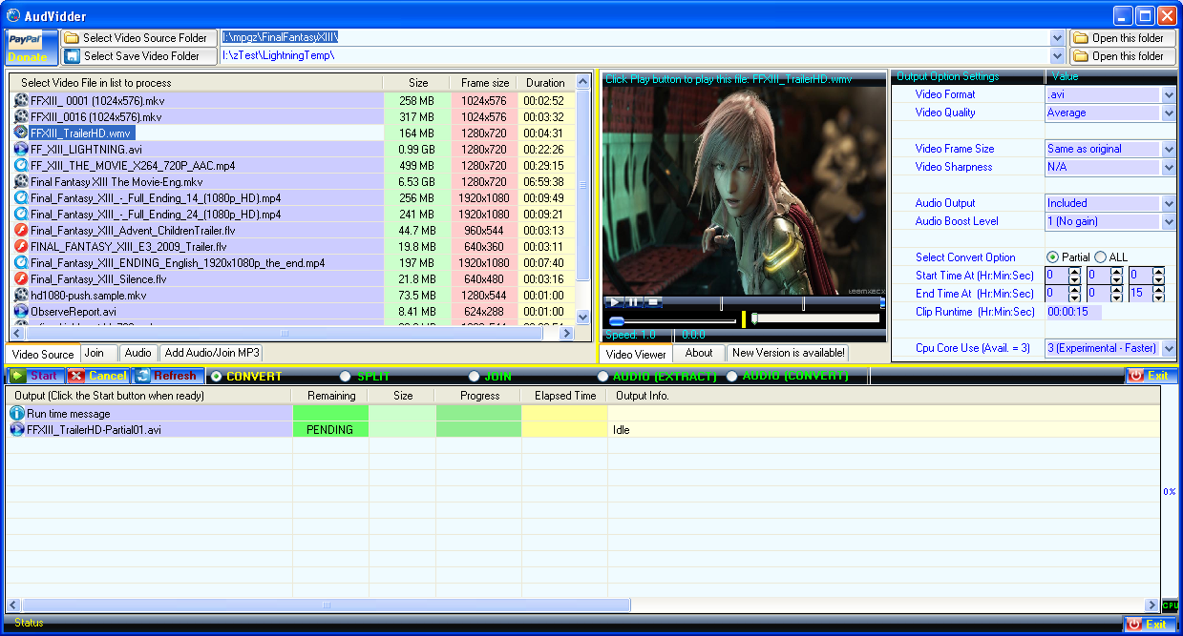Viewport: 1183px width, 636px height.
Task: Expand the Video Quality dropdown
Action: (1169, 113)
